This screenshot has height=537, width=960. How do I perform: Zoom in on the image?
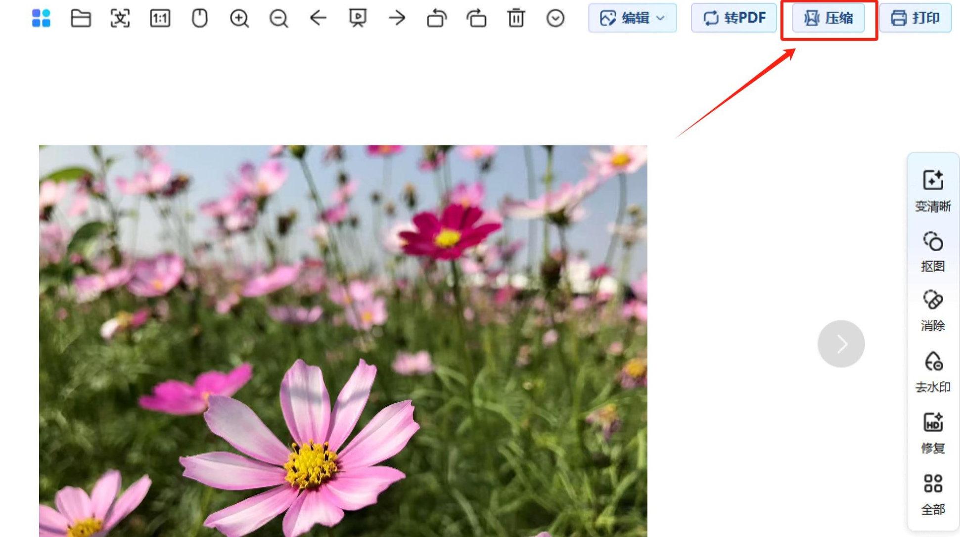pyautogui.click(x=239, y=18)
